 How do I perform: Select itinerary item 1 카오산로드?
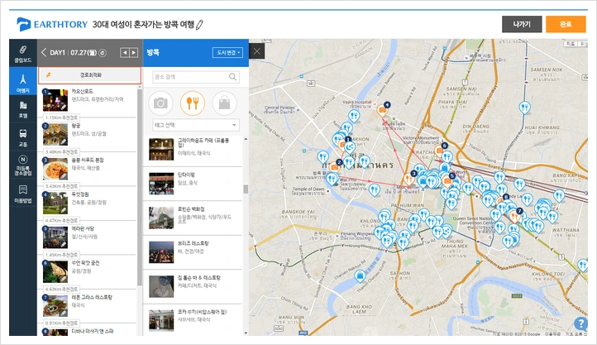[88, 99]
